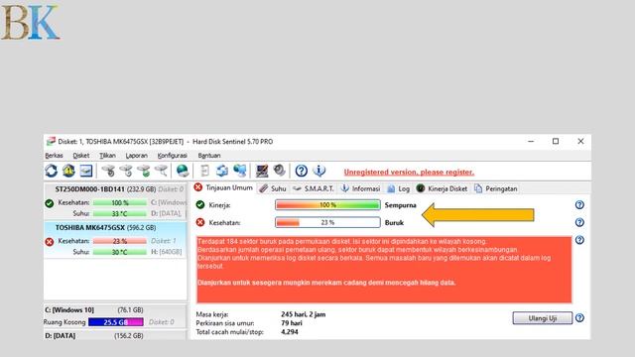Switch to the Tinjauan Umum tab
Image resolution: width=635 pixels, height=357 pixels.
point(223,187)
